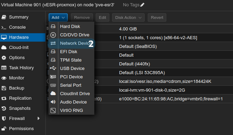Click the Replication arrows icon
Screen dimensions: 233x135
point(4,98)
